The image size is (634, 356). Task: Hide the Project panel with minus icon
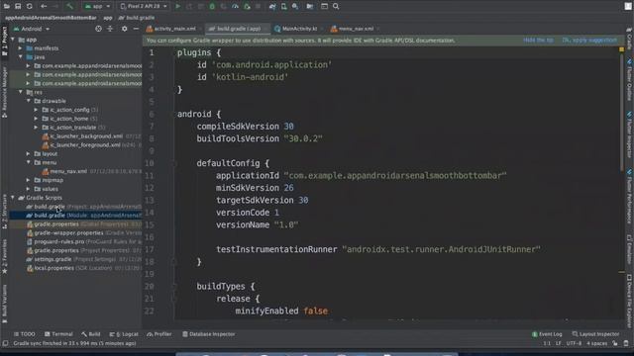pos(136,29)
